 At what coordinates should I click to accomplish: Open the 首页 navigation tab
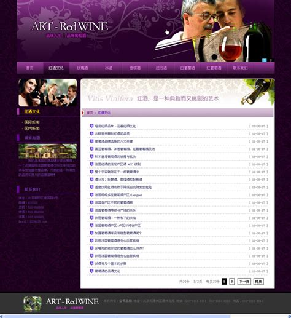[30, 68]
